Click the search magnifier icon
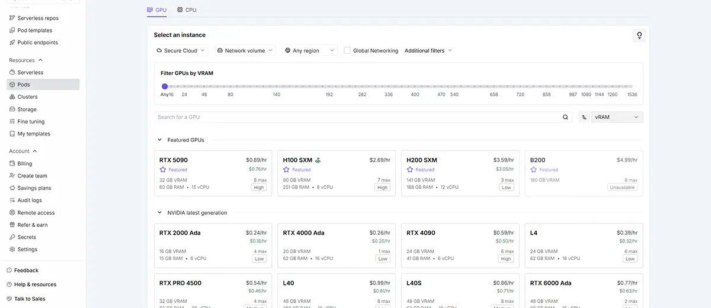This screenshot has width=711, height=308. tap(565, 117)
